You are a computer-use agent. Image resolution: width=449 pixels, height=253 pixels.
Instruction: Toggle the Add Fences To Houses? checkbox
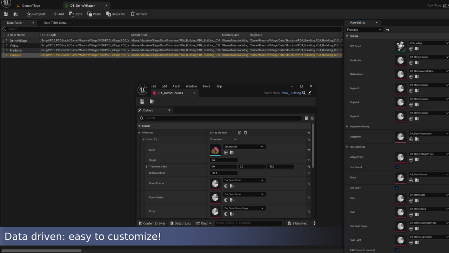397,250
